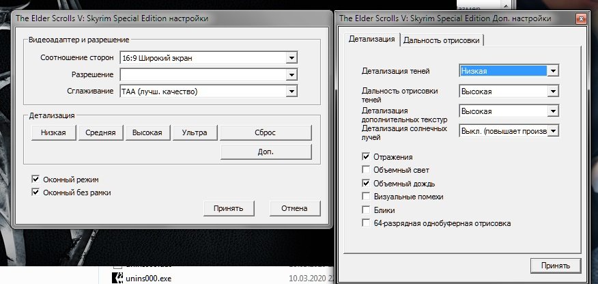Viewport: 598px width, 284px height.
Task: Close the Доп. настройки dialog window
Action: coord(580,18)
